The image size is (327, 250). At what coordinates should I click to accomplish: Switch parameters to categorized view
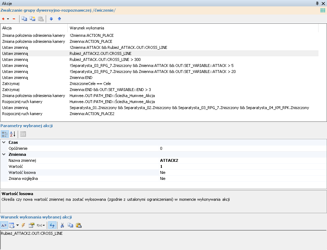5,134
